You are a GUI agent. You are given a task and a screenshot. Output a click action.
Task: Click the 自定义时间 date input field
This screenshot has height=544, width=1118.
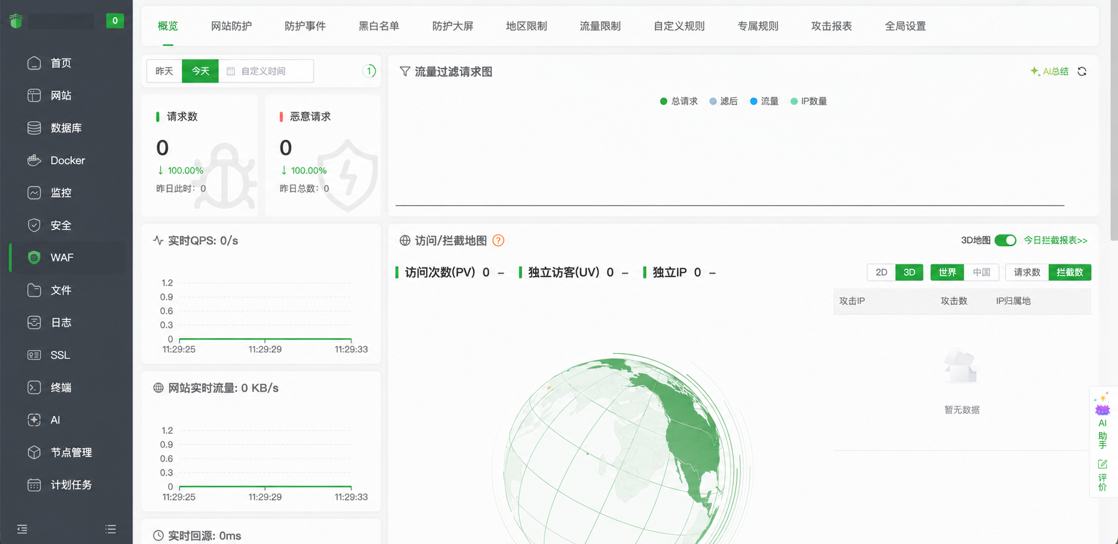coord(266,71)
